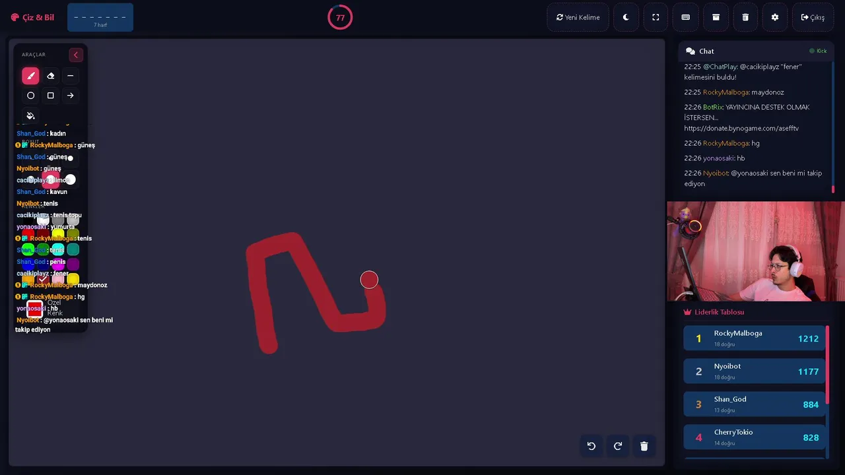Click overlay message 'Shan_God : kadın'
The height and width of the screenshot is (475, 845).
click(41, 133)
